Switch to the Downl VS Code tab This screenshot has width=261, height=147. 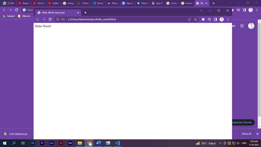coord(99,3)
